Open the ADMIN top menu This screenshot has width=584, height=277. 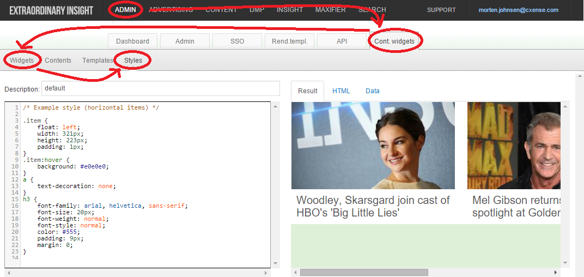click(x=125, y=10)
